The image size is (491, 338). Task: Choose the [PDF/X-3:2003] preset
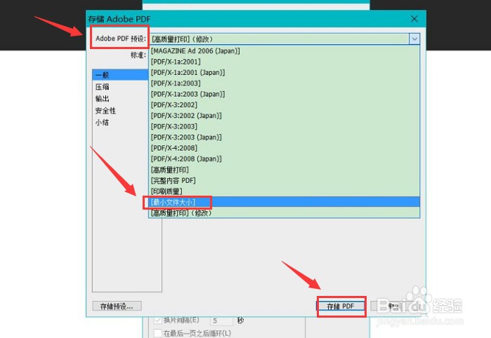(284, 126)
